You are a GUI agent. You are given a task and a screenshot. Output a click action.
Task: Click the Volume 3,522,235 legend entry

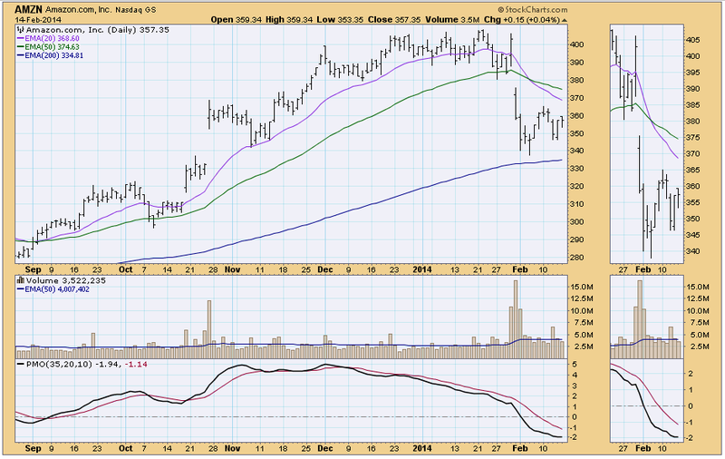click(66, 280)
